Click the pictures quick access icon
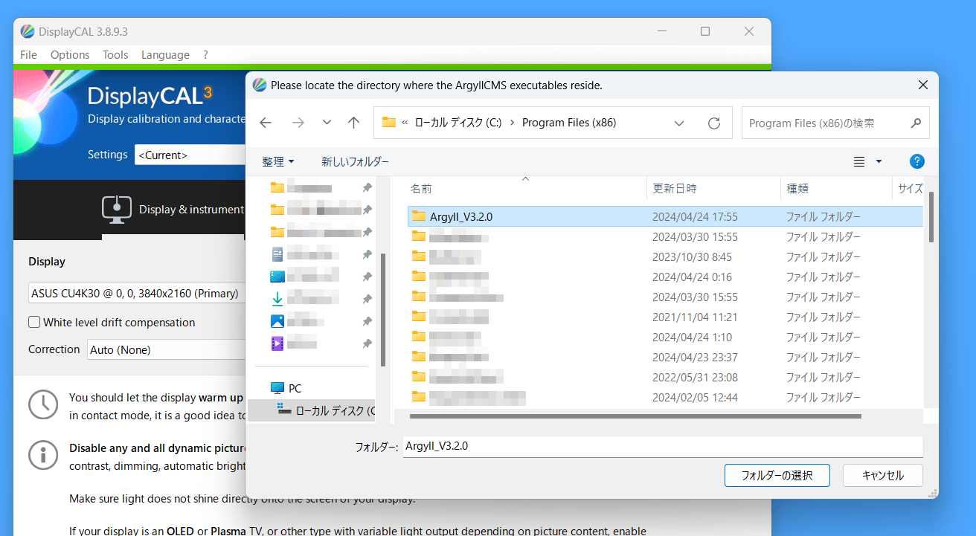The width and height of the screenshot is (976, 536). [x=277, y=321]
